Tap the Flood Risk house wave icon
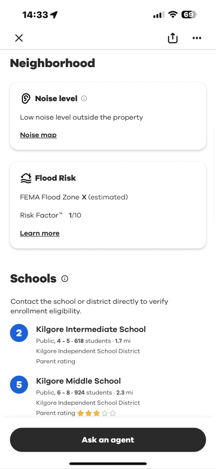This screenshot has width=216, height=469. pyautogui.click(x=26, y=178)
